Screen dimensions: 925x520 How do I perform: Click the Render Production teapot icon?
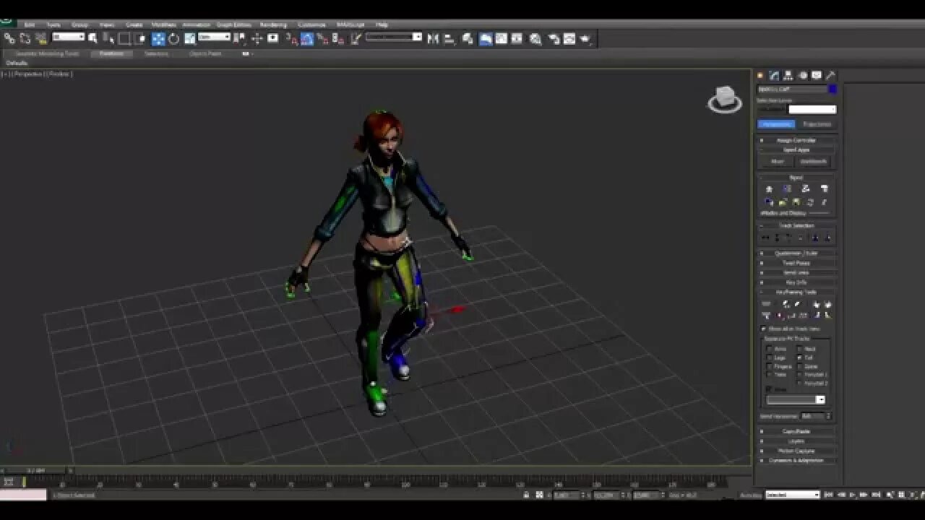585,38
